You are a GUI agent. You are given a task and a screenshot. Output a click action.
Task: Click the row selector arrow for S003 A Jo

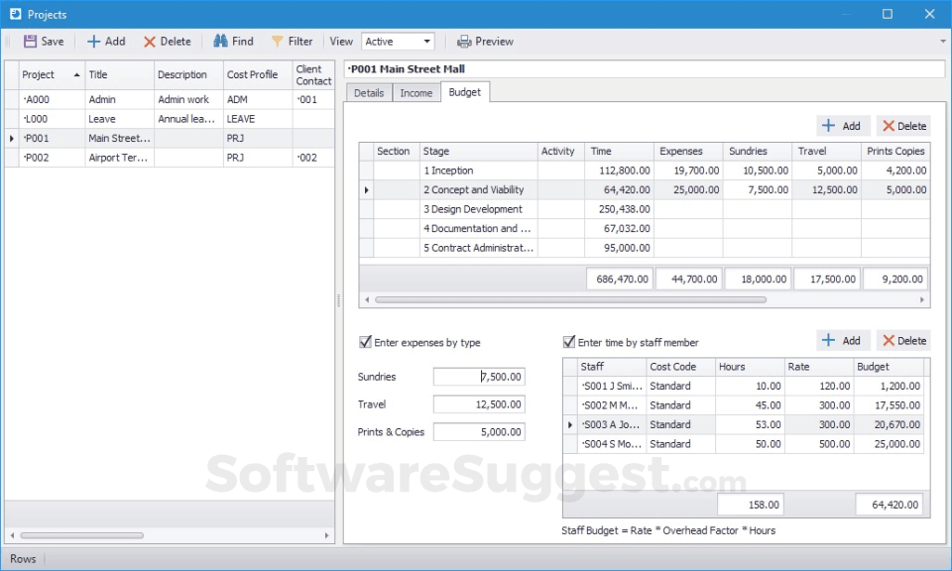(572, 424)
